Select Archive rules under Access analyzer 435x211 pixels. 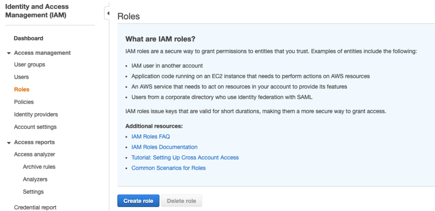pyautogui.click(x=39, y=167)
